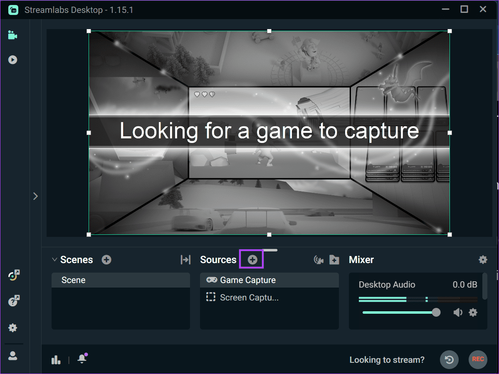
Task: Click the user login profile icon
Action: [x=13, y=356]
